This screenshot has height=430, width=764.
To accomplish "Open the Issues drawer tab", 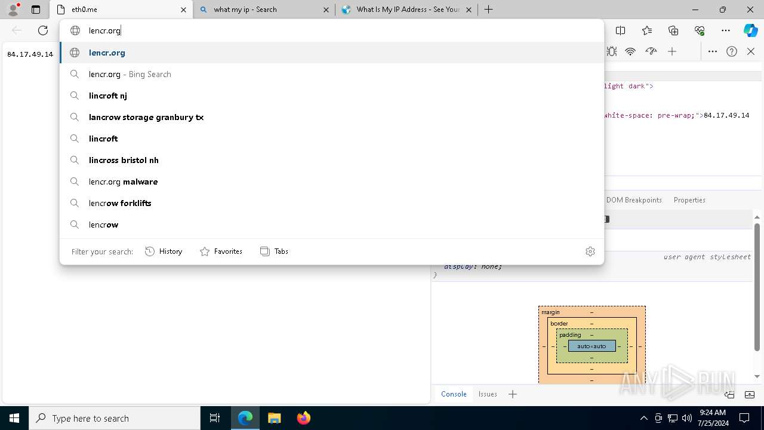I will click(488, 394).
